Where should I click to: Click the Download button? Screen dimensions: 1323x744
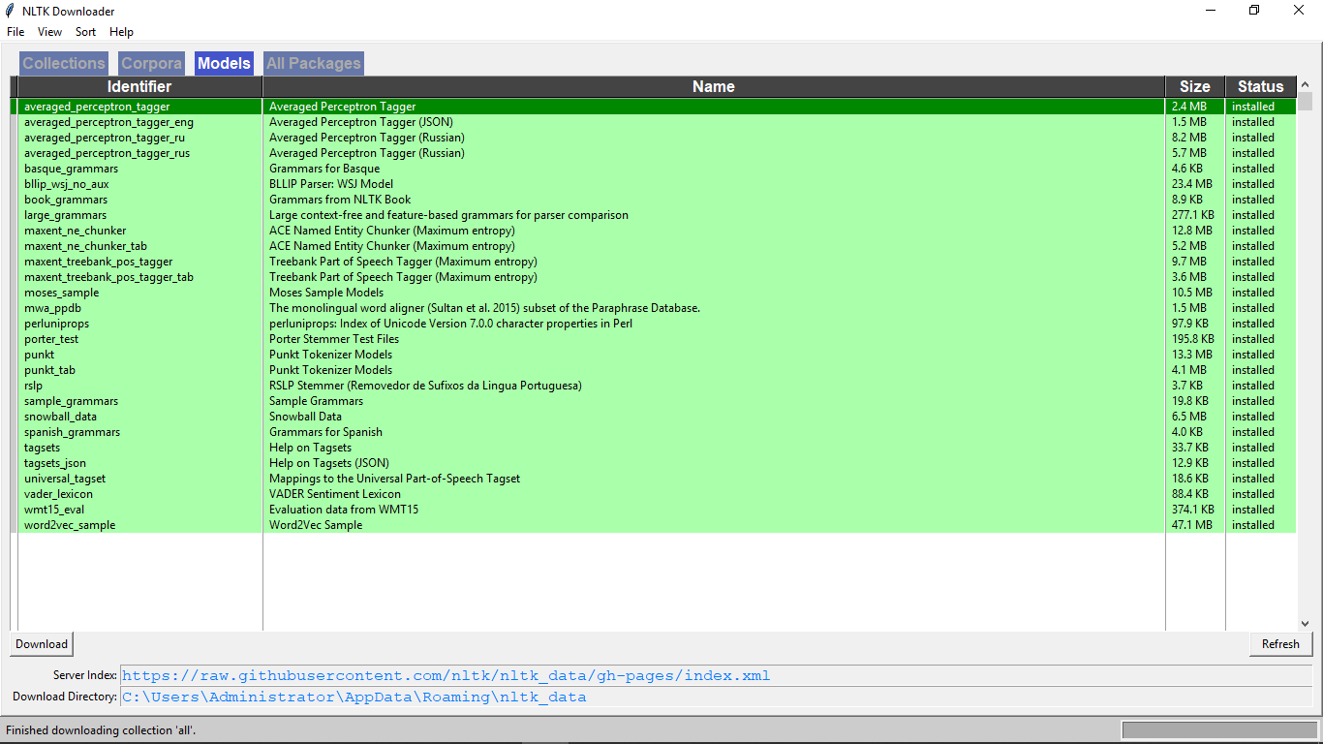42,644
